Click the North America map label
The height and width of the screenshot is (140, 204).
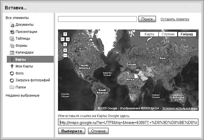click(x=84, y=67)
